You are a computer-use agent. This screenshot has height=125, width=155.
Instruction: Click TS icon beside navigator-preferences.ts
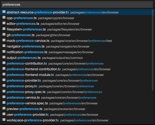click(x=4, y=46)
